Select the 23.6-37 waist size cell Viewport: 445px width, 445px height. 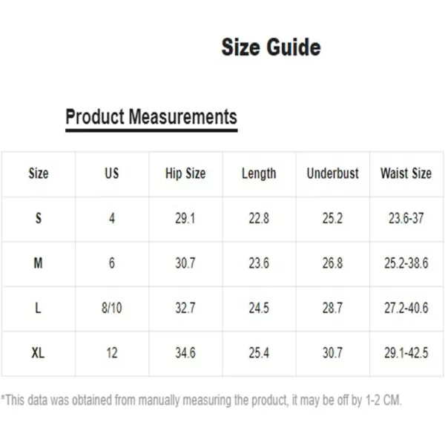(x=406, y=218)
